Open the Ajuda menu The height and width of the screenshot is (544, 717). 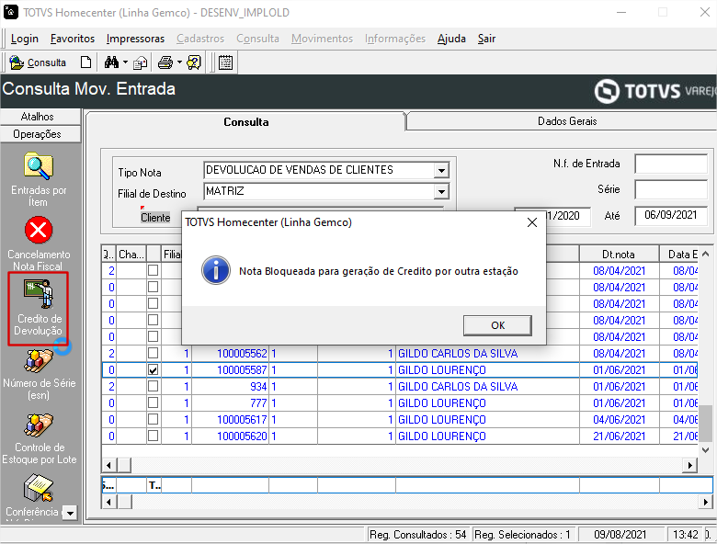click(451, 39)
